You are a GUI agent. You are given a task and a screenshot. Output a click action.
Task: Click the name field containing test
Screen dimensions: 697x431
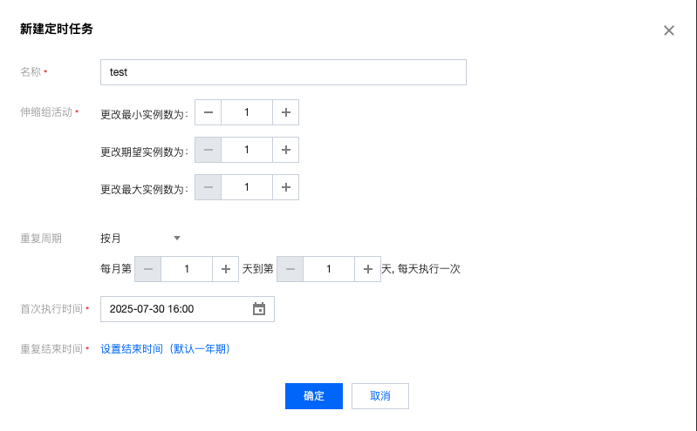pos(283,72)
